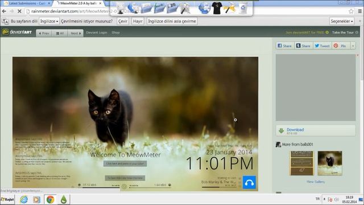Open Rainmeter droplet icon on the taskbar
This screenshot has width=364, height=205.
[x=64, y=199]
